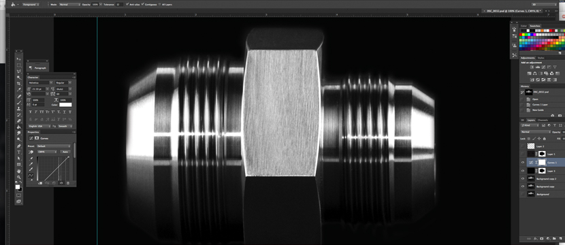Image resolution: width=565 pixels, height=245 pixels.
Task: Delete adjustment via Properties trash icon
Action: tap(68, 182)
